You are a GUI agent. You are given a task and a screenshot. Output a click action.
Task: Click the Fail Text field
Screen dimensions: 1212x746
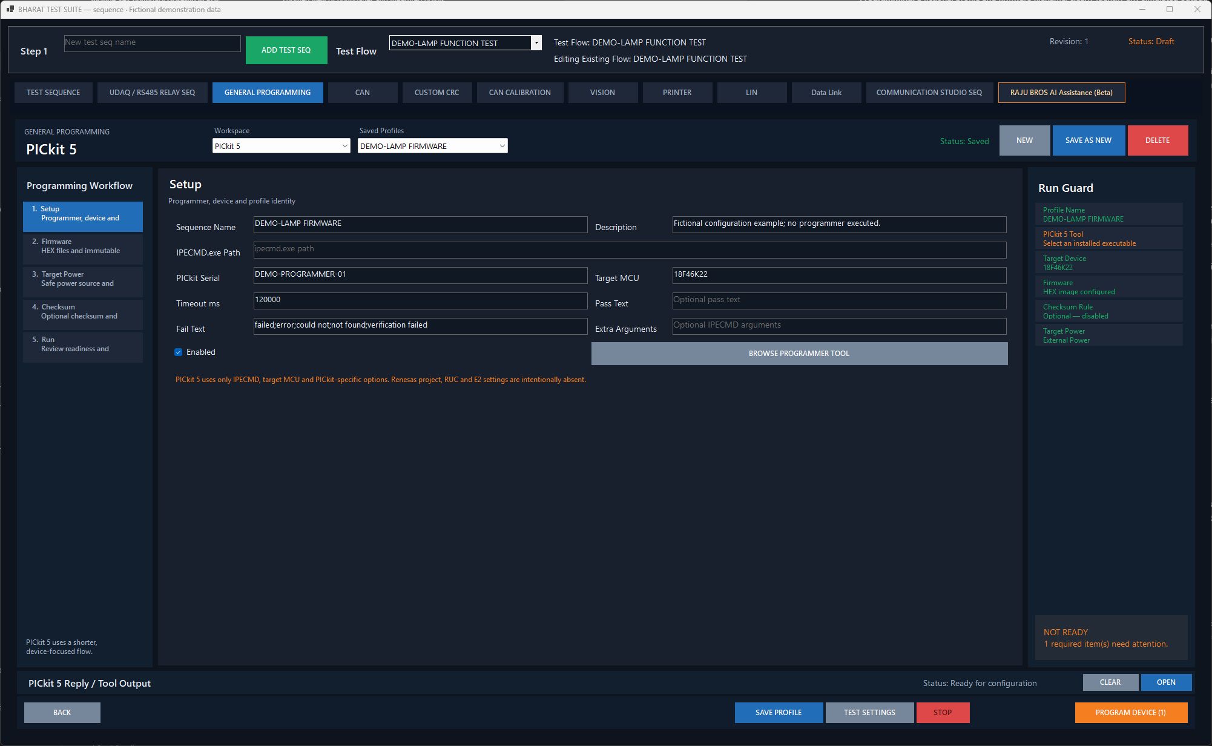[x=420, y=326]
